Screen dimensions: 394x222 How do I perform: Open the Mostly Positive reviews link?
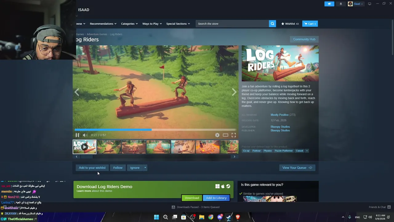tap(279, 115)
